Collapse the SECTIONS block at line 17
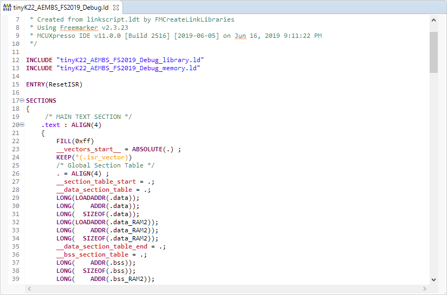Image resolution: width=447 pixels, height=295 pixels. 22,100
